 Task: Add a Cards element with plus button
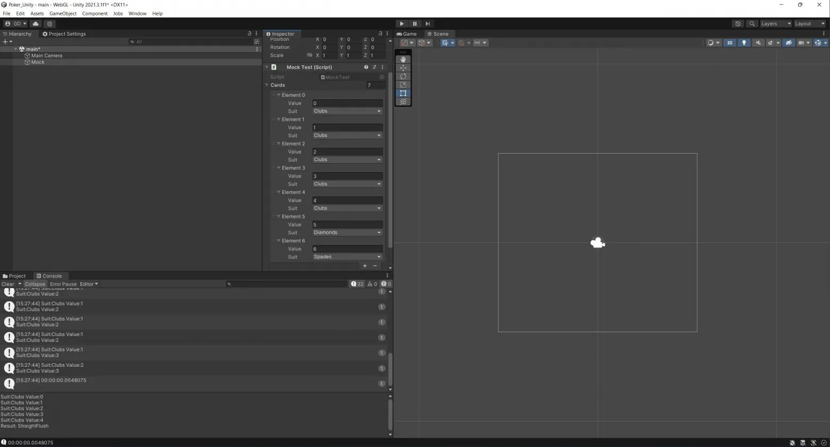(365, 266)
